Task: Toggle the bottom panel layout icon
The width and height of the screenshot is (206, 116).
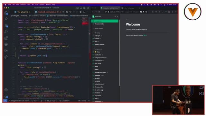Action: click(81, 8)
